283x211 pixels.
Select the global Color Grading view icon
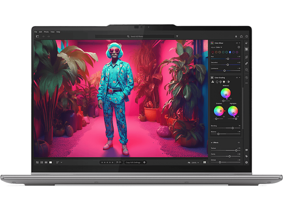pos(228,82)
